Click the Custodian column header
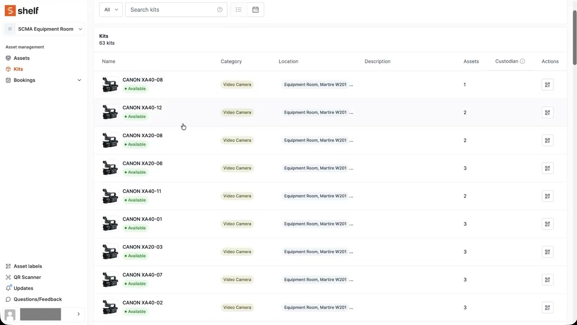577x325 pixels. coord(507,61)
